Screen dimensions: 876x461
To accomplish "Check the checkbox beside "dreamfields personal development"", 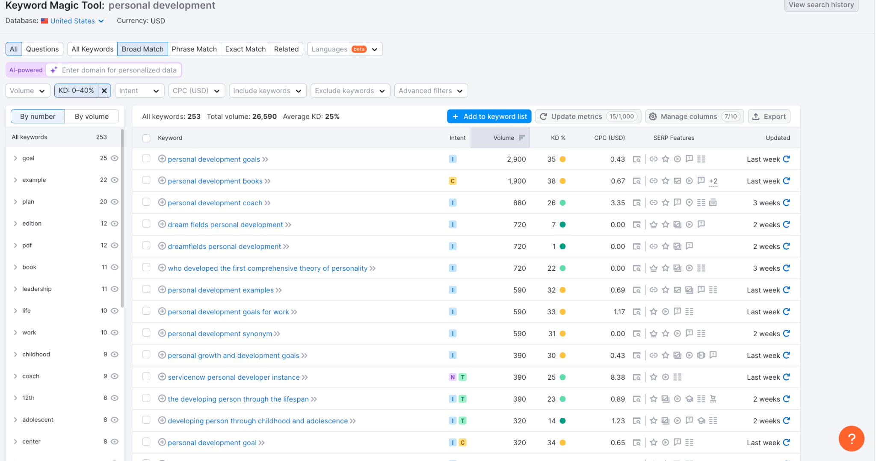I will pos(146,246).
